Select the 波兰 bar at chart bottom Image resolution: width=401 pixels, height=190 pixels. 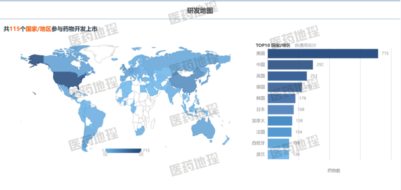coord(278,154)
